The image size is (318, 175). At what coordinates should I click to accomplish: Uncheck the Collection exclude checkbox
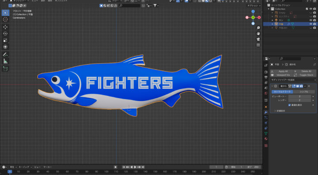coord(307,9)
